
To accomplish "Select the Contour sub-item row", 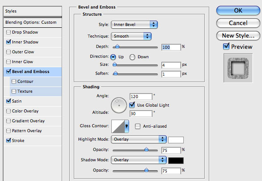I will [x=36, y=82].
